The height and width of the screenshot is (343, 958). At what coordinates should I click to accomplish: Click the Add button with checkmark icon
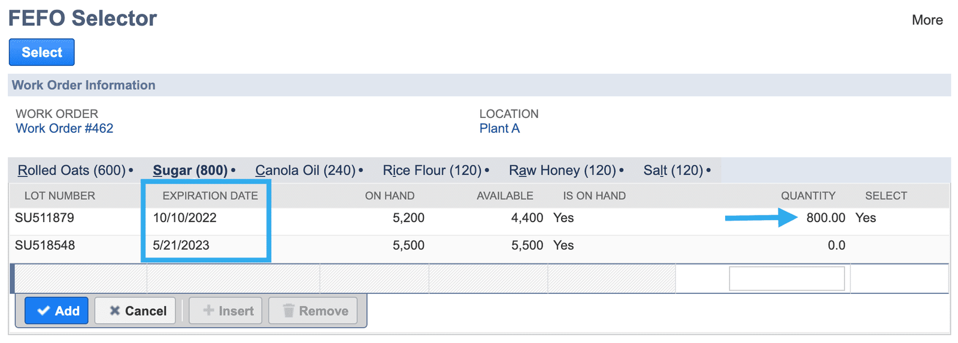57,311
